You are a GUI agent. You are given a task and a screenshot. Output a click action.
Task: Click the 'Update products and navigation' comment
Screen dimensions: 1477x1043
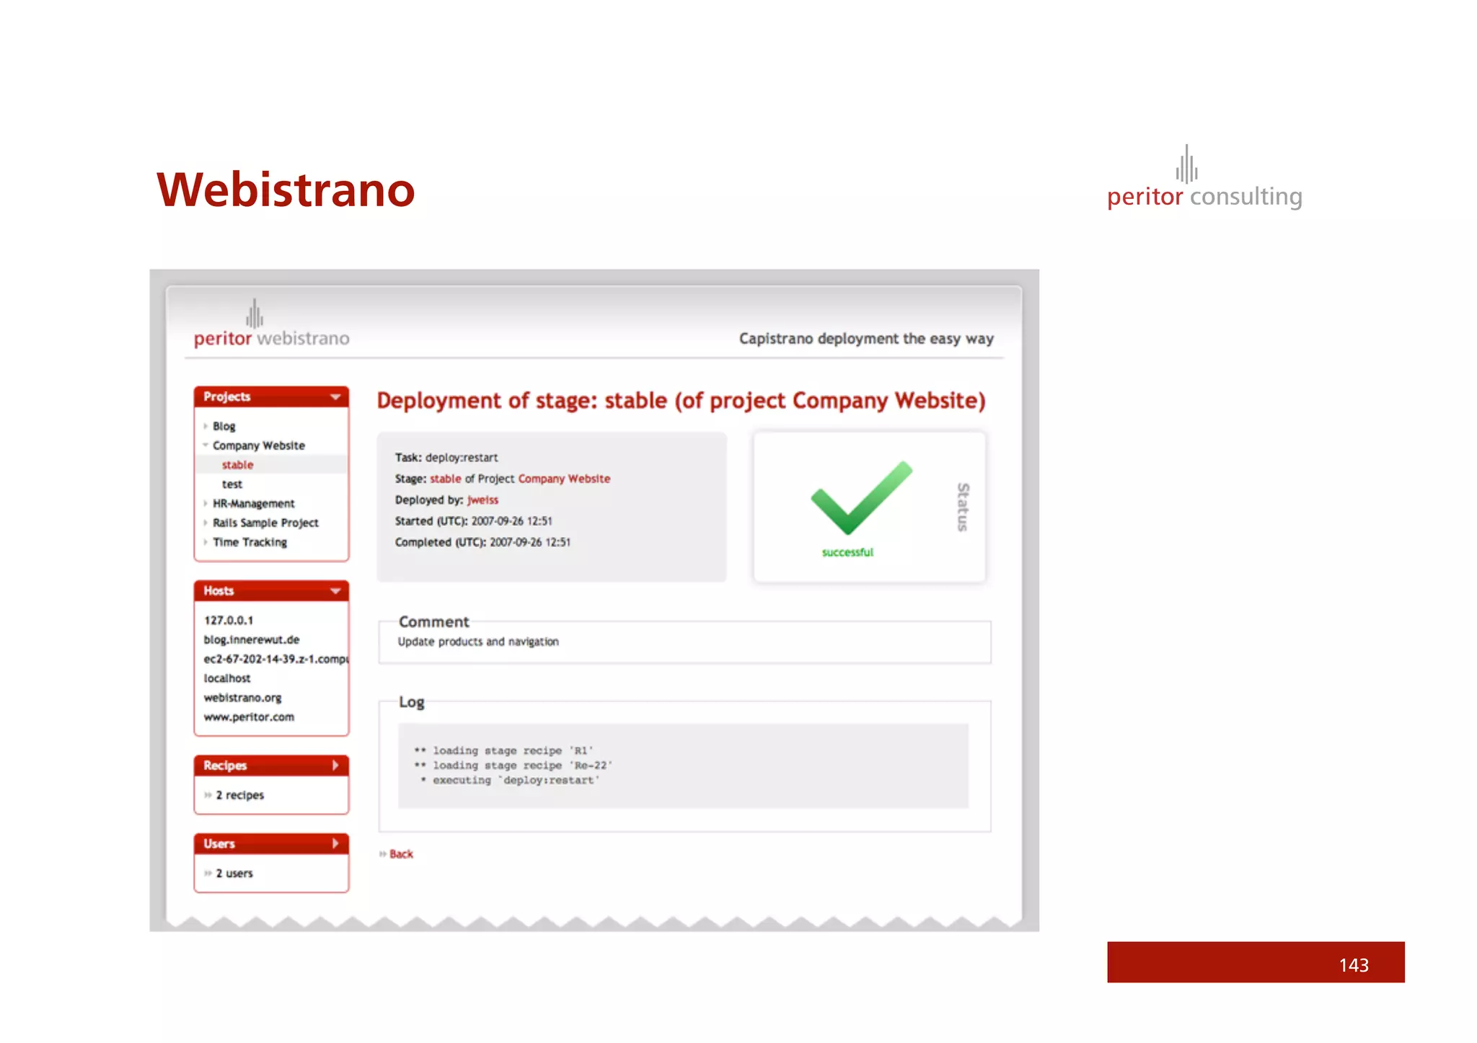478,642
